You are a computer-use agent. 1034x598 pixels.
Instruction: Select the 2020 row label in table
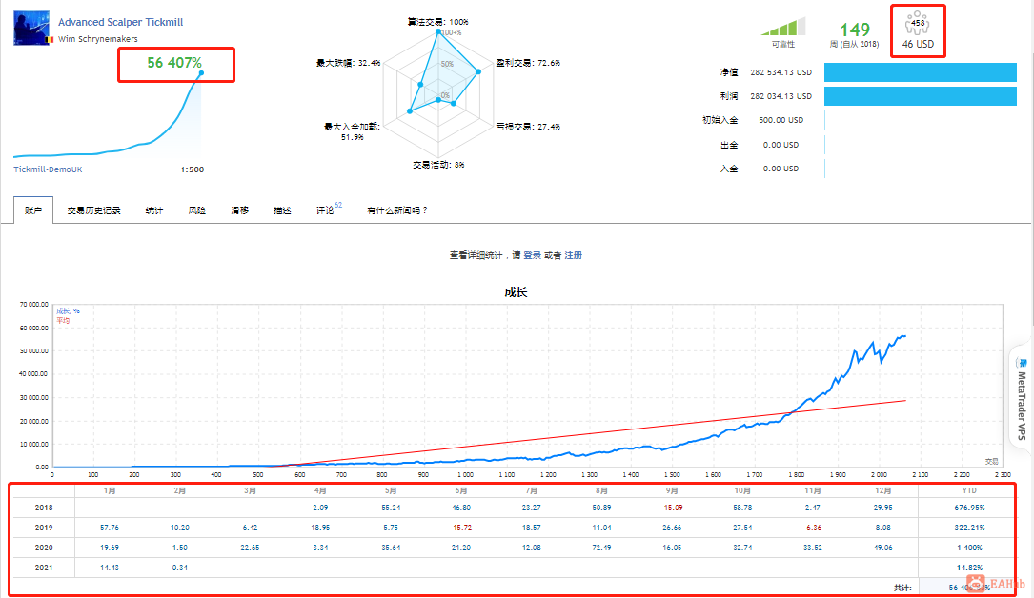point(44,548)
